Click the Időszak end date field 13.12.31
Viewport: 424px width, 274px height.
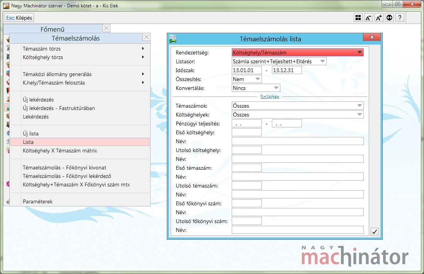pyautogui.click(x=287, y=70)
